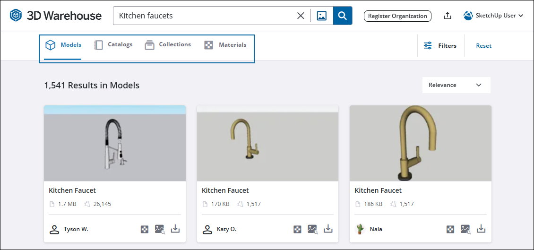Click the 26,145 polygon count text
This screenshot has width=534, height=250.
pos(102,204)
